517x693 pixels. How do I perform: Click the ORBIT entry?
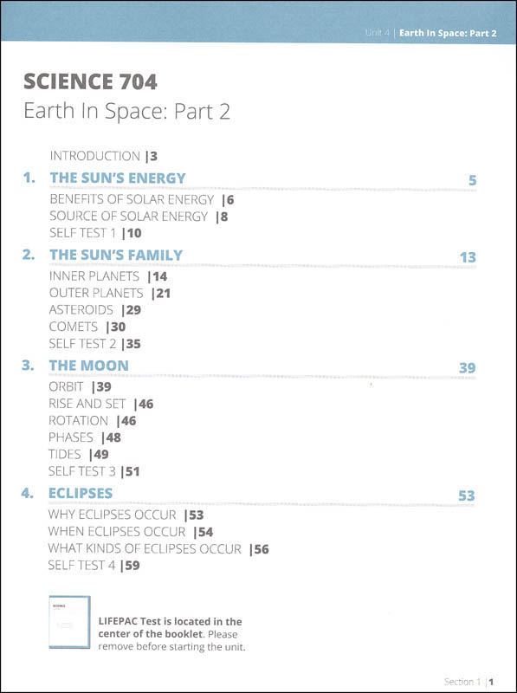coord(80,386)
